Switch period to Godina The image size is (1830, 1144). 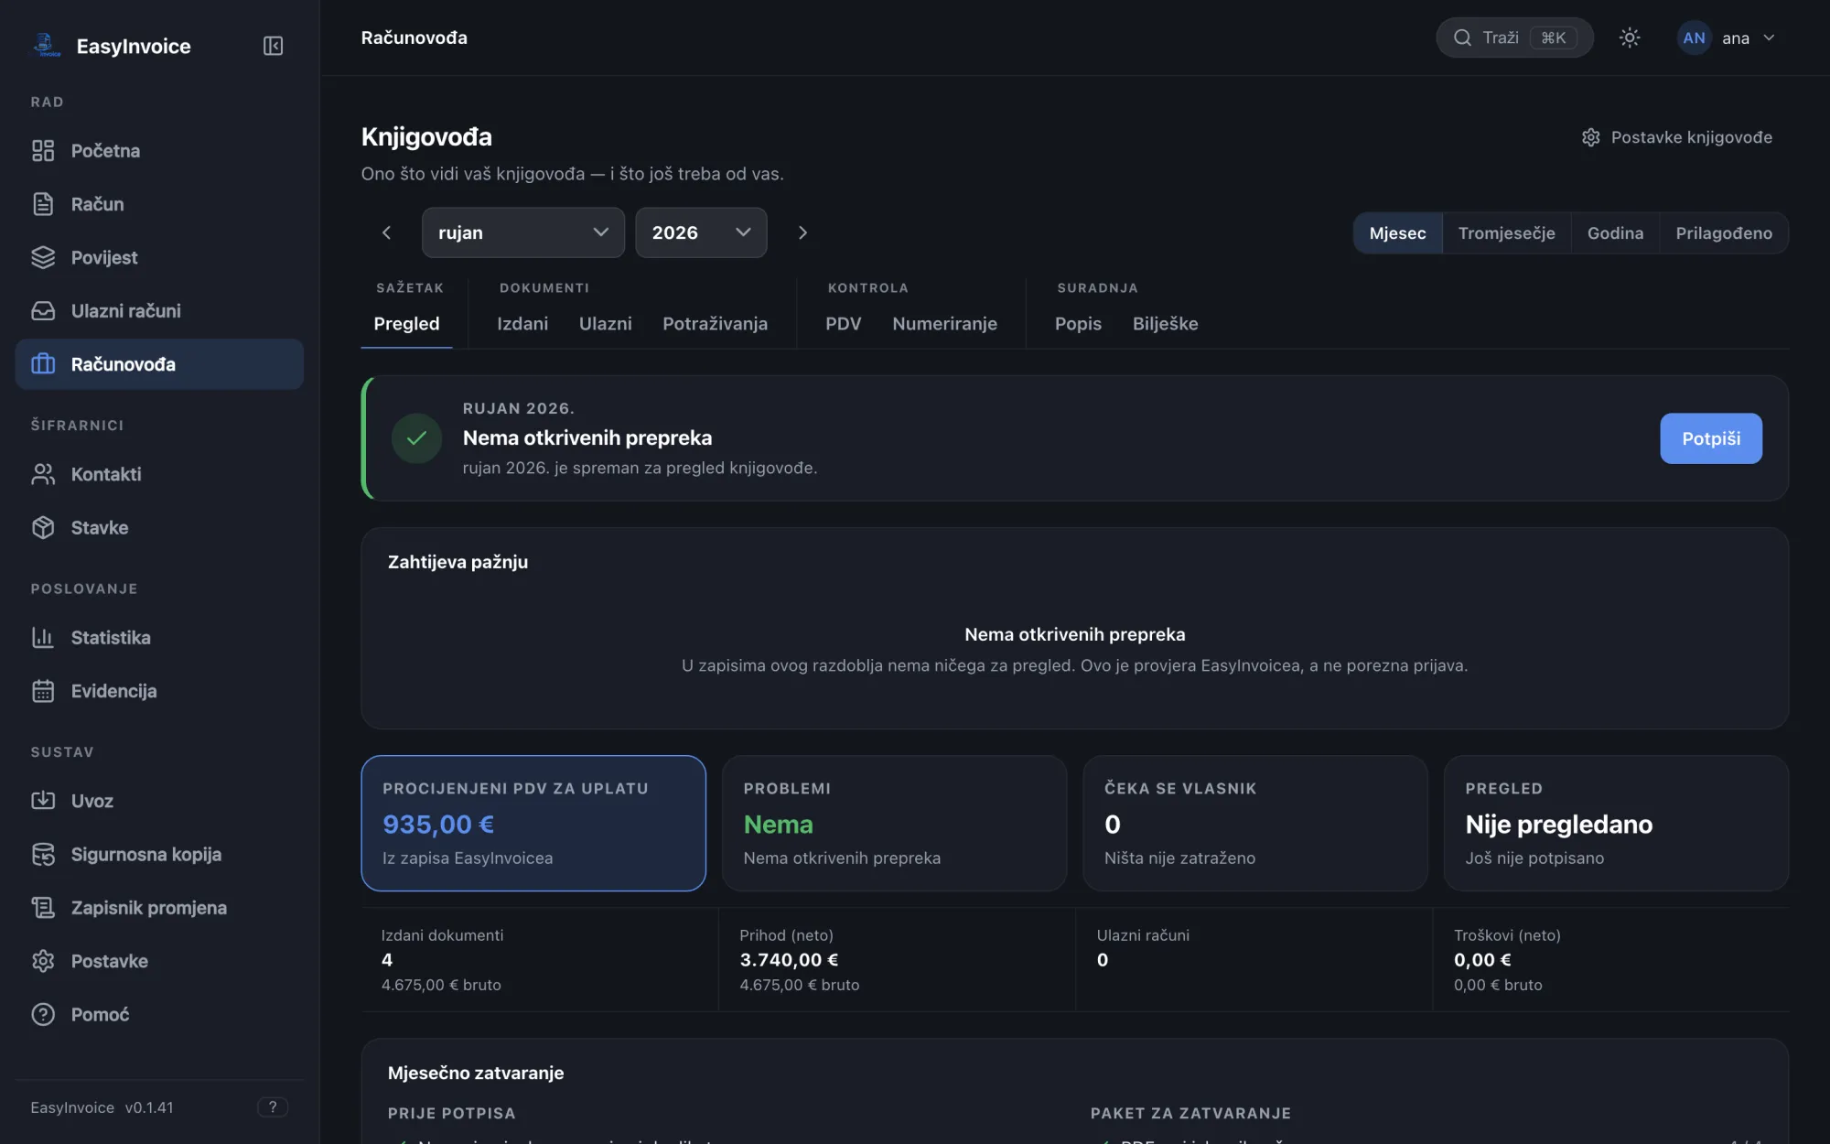tap(1615, 233)
